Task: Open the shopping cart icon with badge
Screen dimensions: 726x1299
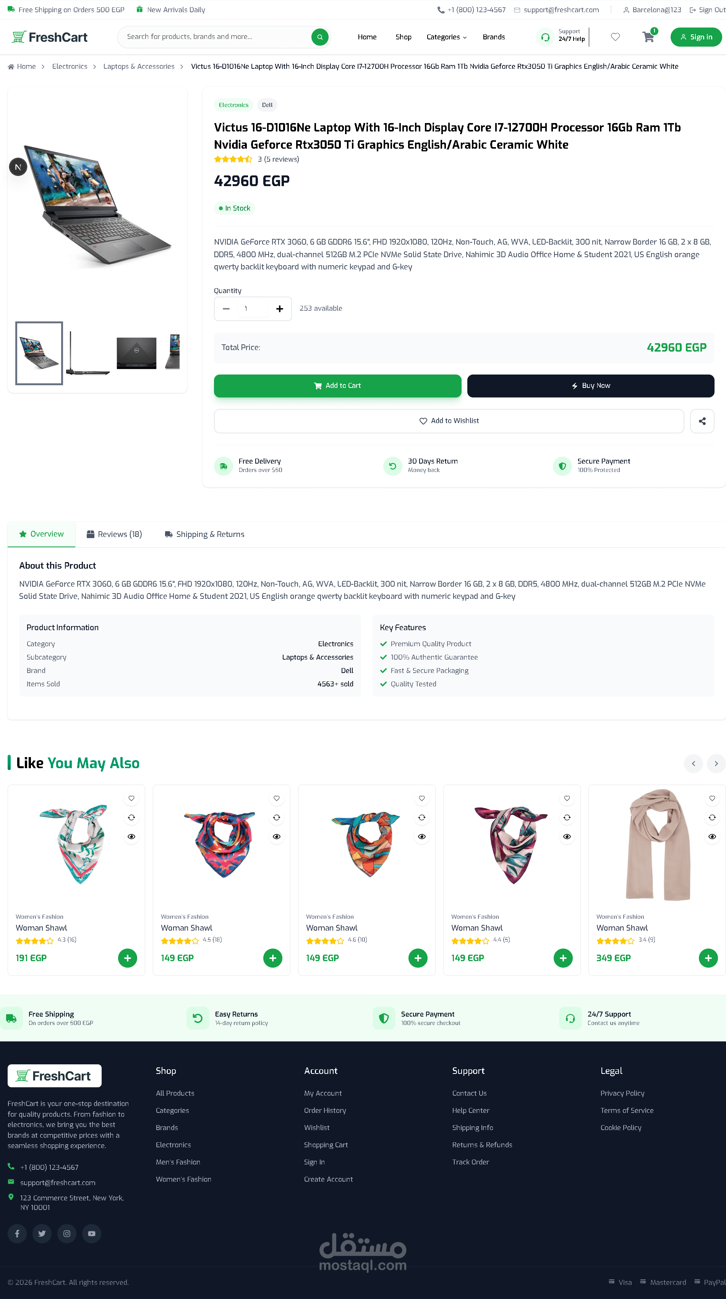Action: (648, 37)
